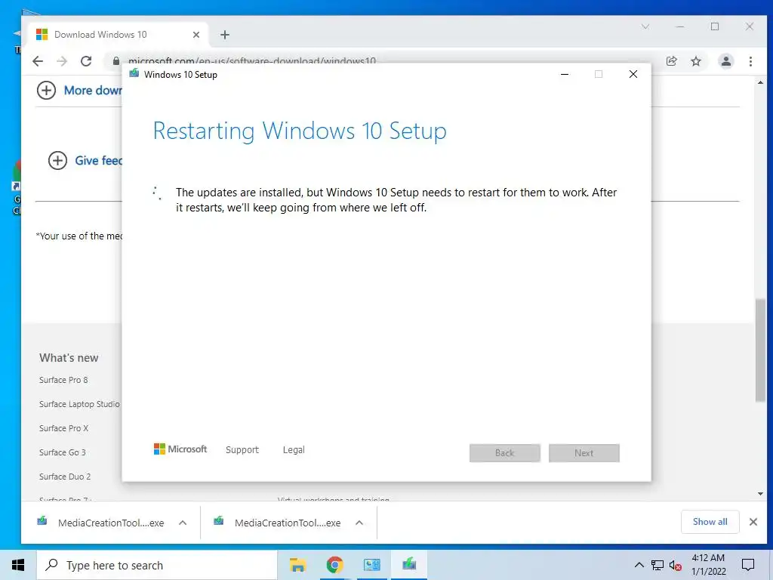Viewport: 773px width, 580px height.
Task: Open the Chrome profile avatar
Action: [725, 61]
